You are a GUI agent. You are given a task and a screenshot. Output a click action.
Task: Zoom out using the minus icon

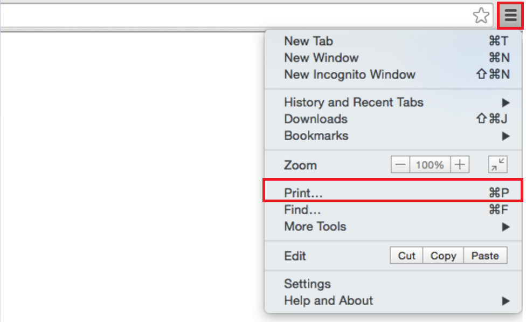[400, 165]
